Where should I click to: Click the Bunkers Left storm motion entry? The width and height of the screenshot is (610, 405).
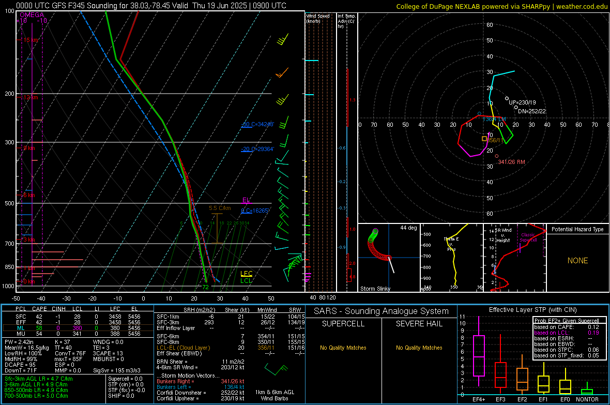tap(201, 387)
